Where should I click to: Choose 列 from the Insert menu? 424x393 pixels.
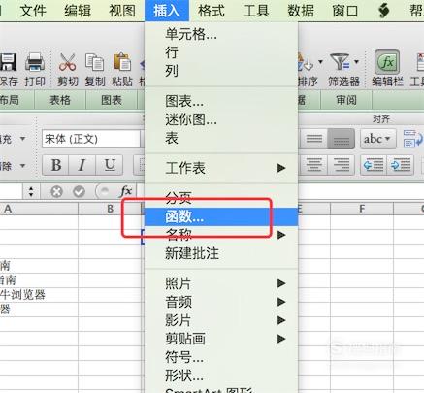[221, 71]
